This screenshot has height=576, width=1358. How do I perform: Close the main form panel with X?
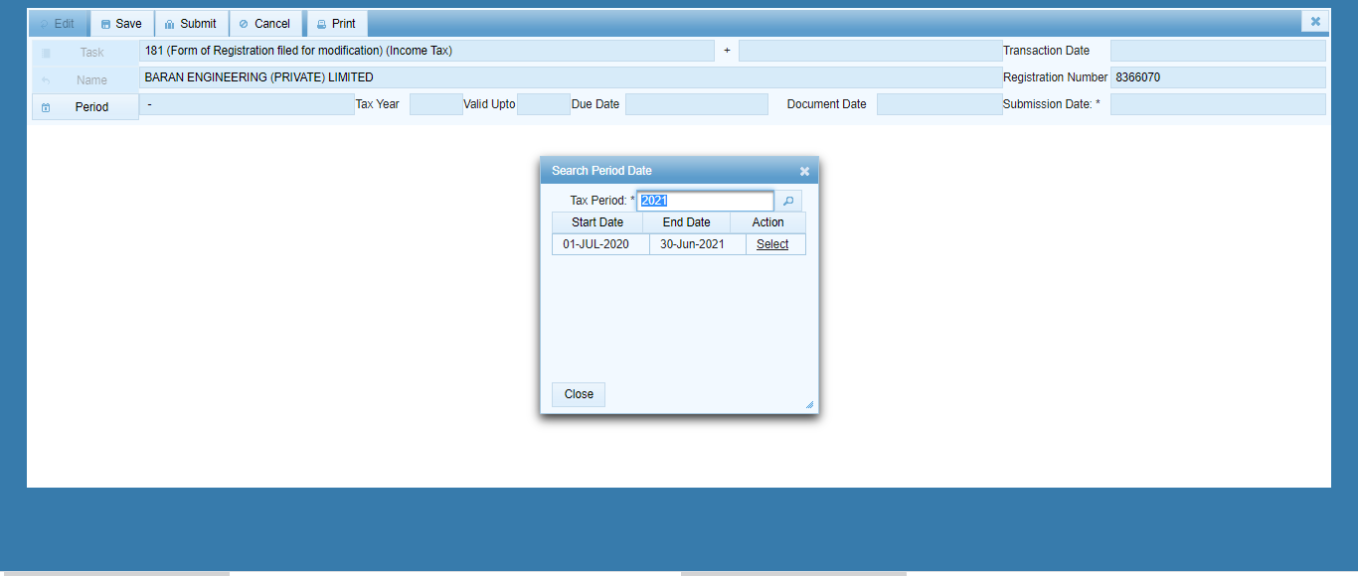click(x=1315, y=22)
